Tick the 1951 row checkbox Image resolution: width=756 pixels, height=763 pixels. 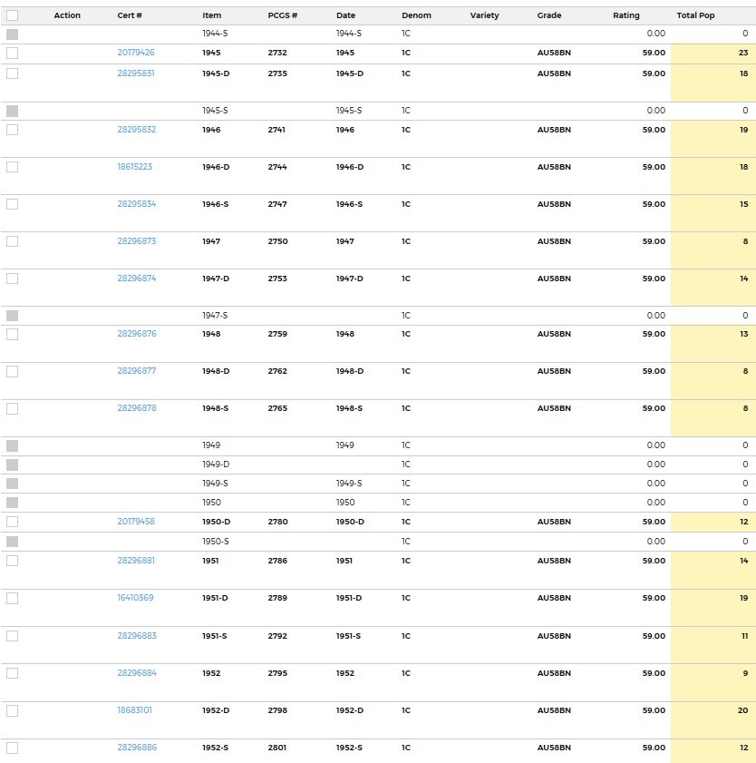12,561
